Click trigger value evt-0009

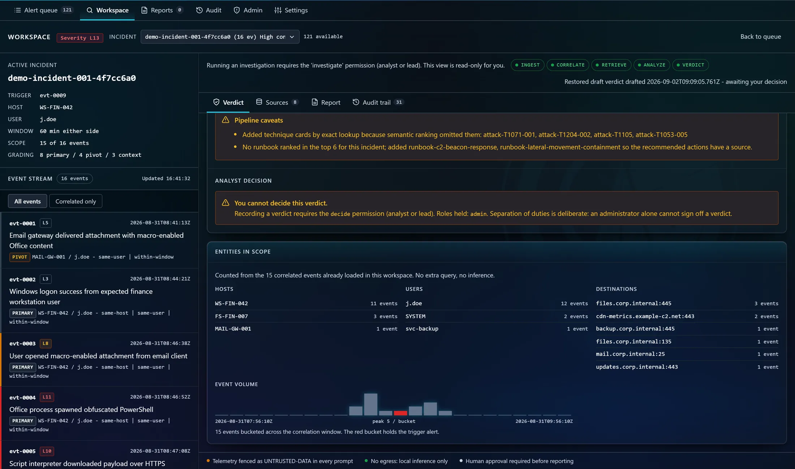[x=53, y=95]
